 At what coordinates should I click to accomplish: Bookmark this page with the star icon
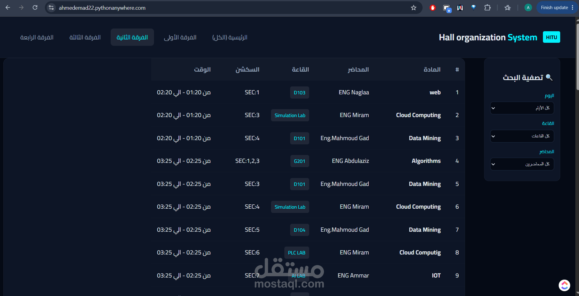(x=413, y=8)
